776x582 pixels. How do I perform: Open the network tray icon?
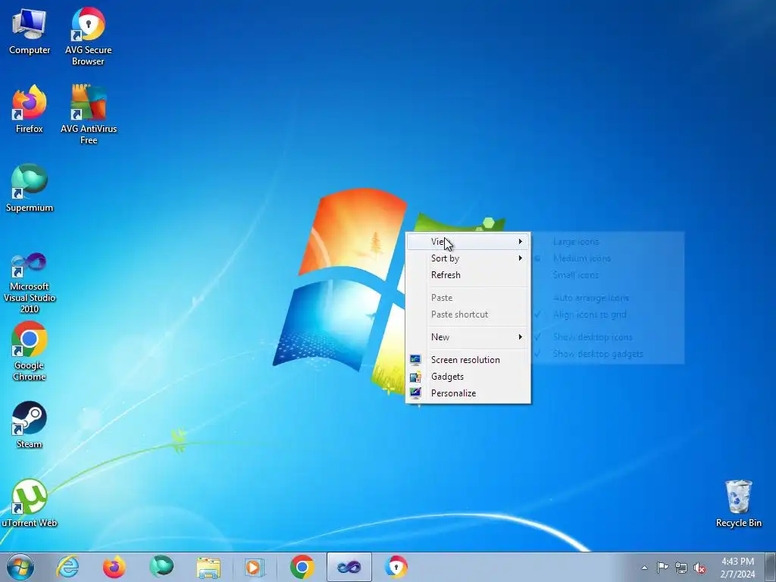pos(681,568)
